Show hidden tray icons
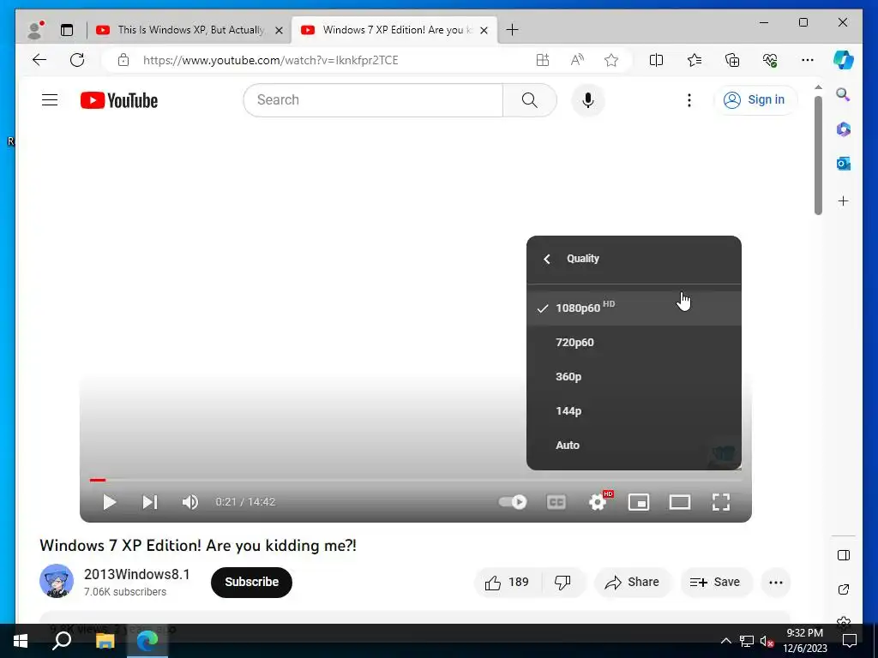 point(725,641)
